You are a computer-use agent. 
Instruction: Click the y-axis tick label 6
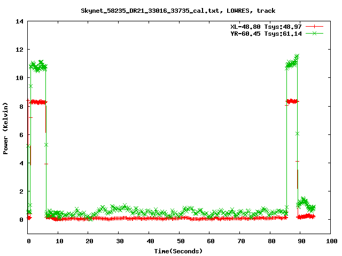point(21,135)
